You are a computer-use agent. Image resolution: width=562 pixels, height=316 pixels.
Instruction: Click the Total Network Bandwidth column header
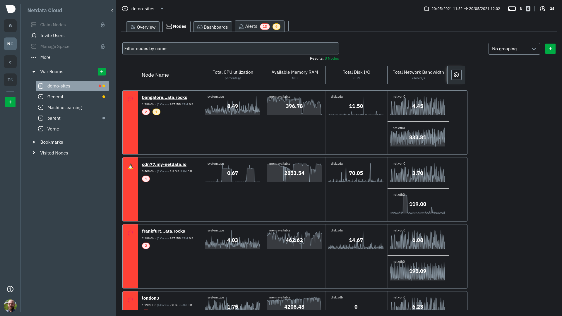click(418, 75)
